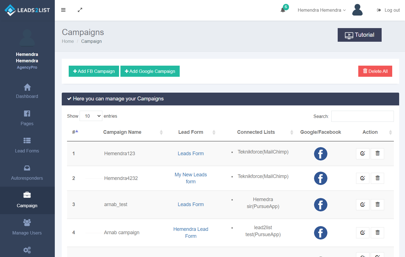Edit the Hemendra123 campaign
405x257 pixels.
tap(362, 154)
